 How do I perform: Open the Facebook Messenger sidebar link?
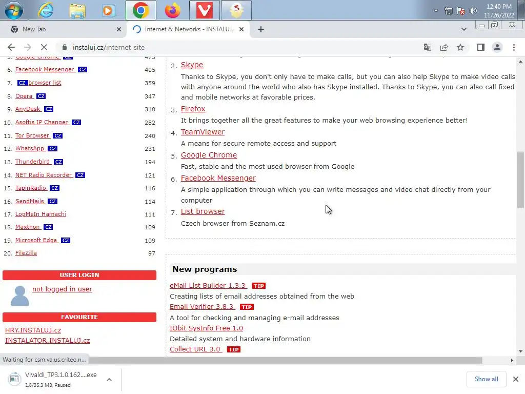tap(45, 69)
